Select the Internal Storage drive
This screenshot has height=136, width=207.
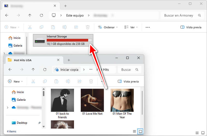point(63,40)
